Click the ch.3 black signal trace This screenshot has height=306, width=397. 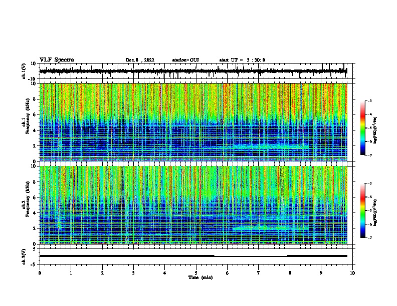[x=193, y=256]
